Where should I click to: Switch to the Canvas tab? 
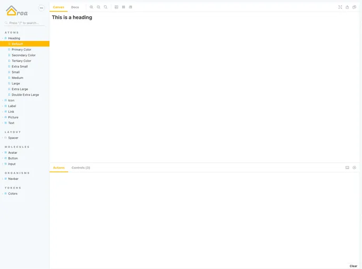coord(58,7)
